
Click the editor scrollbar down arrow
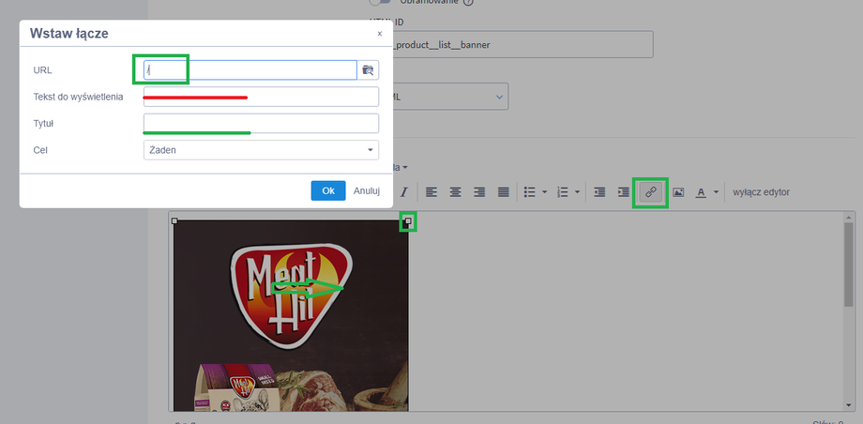click(849, 406)
